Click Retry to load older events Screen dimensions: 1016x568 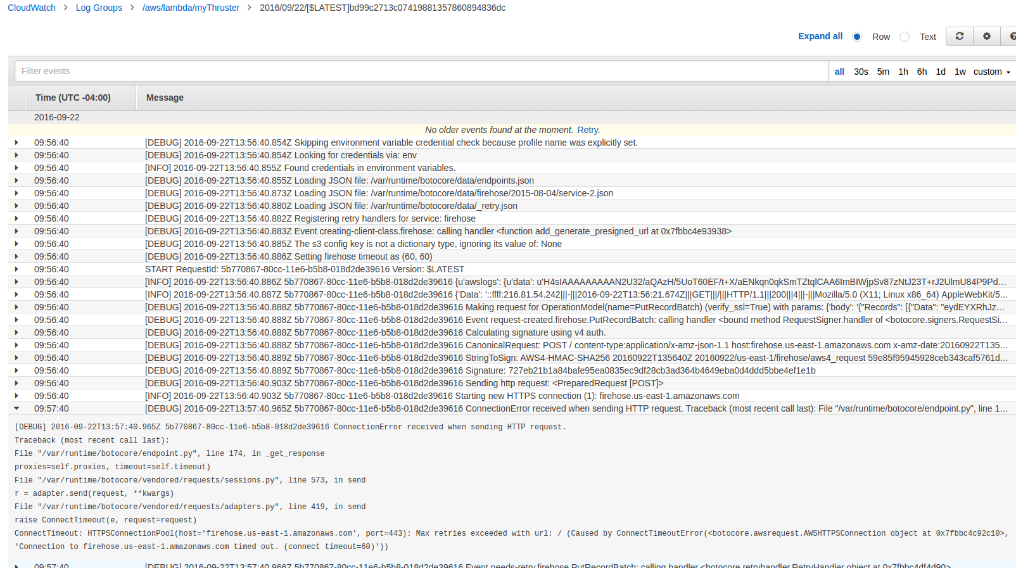(x=588, y=130)
